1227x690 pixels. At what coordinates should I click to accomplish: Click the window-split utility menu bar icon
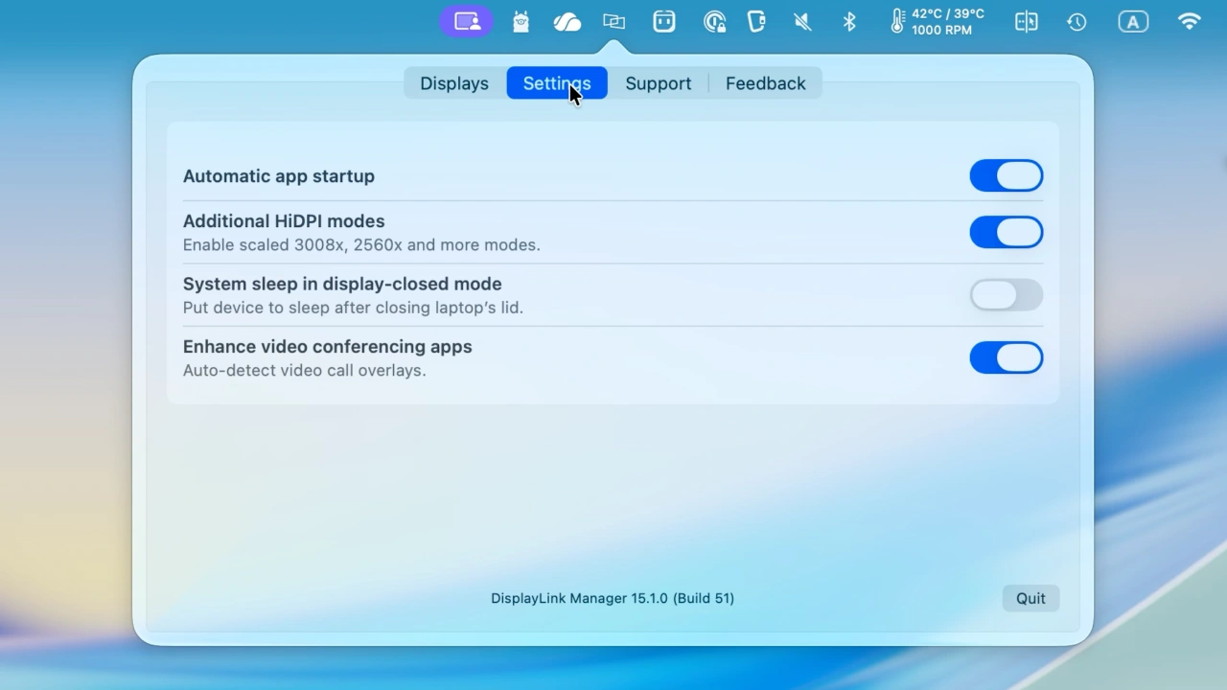pos(1026,21)
